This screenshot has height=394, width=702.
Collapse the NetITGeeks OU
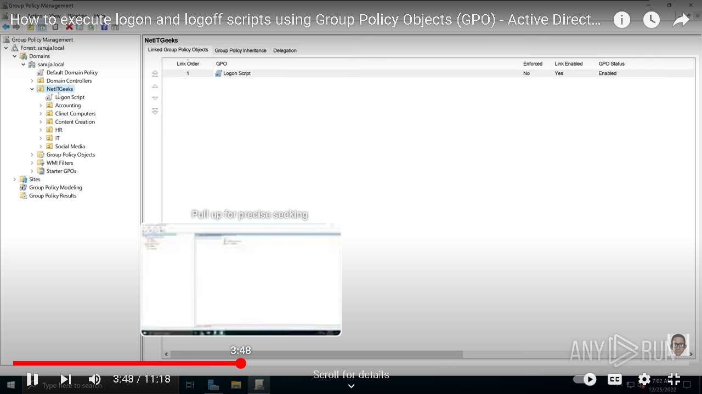point(32,89)
